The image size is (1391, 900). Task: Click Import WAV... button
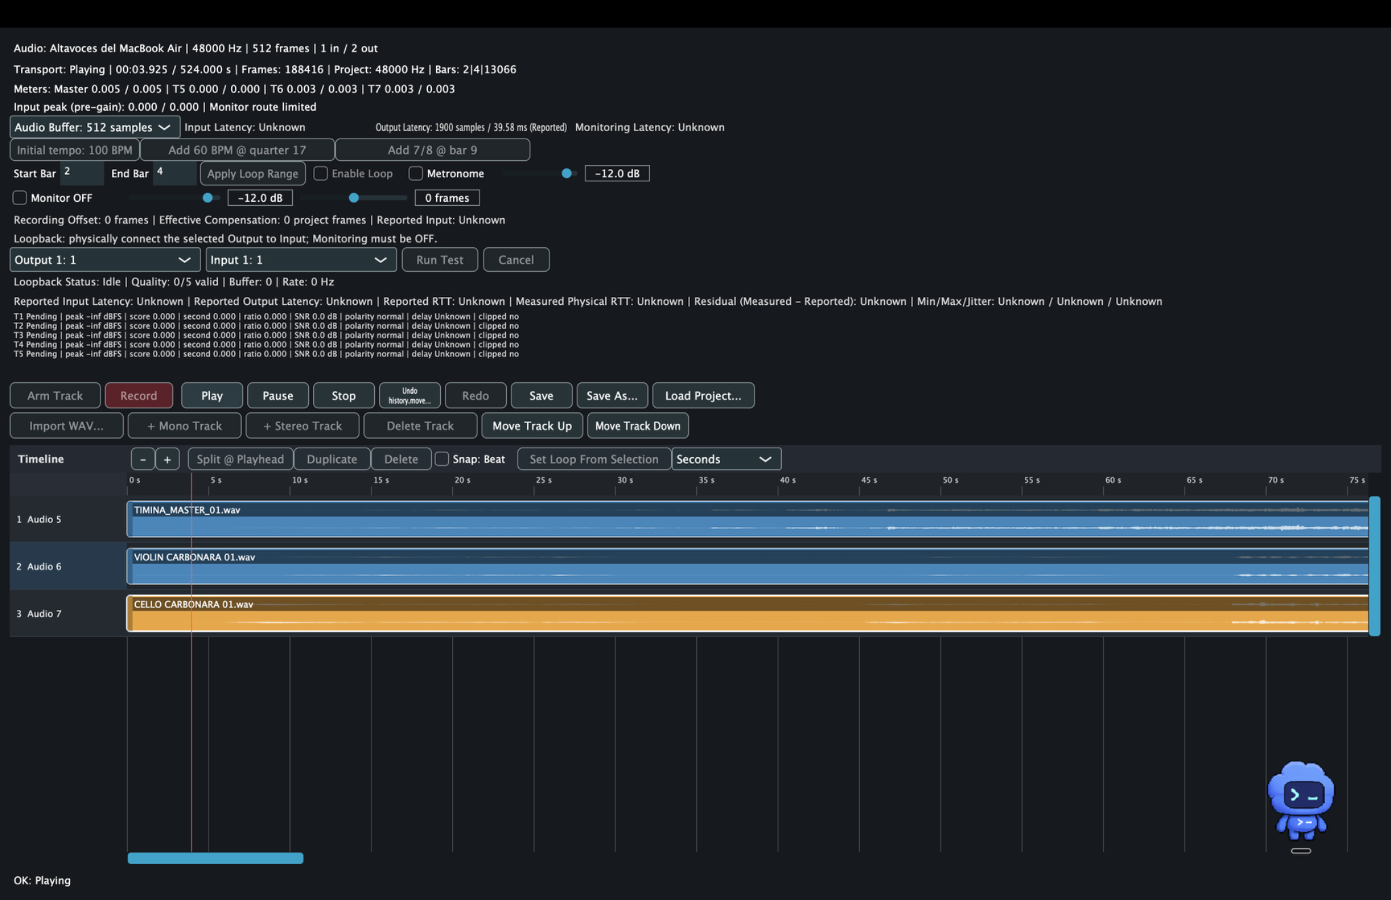coord(67,426)
